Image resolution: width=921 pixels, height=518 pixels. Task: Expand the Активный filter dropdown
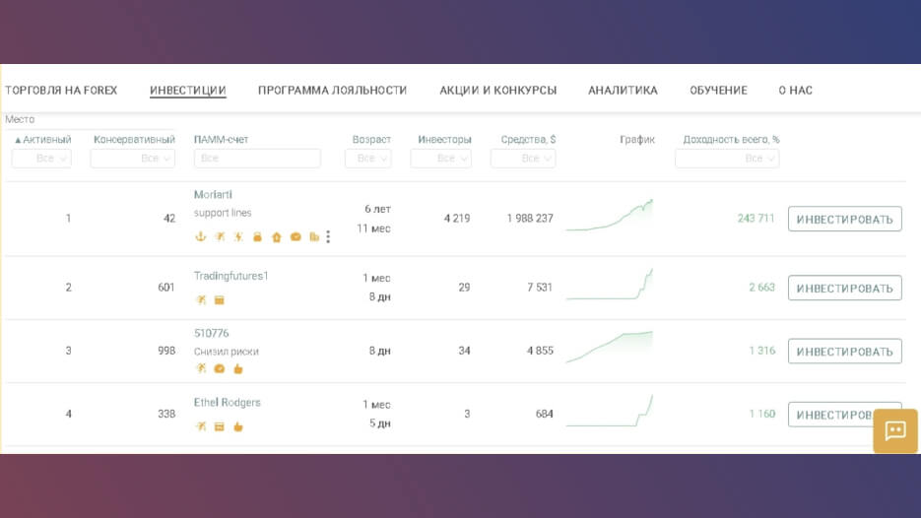(41, 159)
